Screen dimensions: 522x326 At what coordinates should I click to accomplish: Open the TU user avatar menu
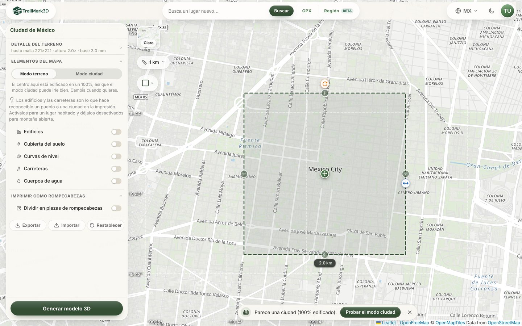click(x=507, y=11)
